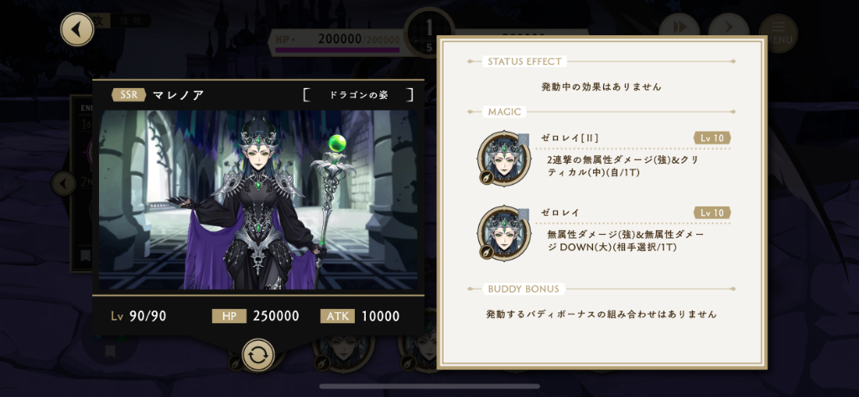
Task: Tap the single arrow next button
Action: coord(729,29)
